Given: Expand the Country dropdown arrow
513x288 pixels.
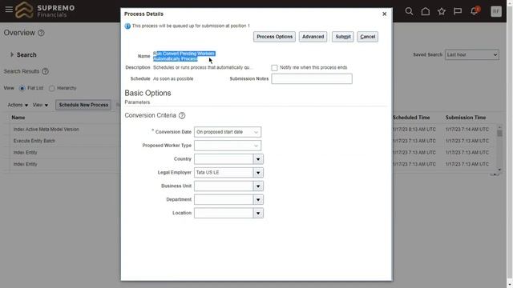Looking at the screenshot, I should [x=258, y=159].
